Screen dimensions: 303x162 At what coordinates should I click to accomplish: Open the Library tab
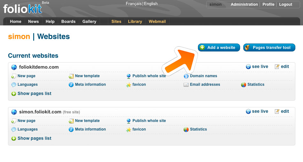pos(135,22)
